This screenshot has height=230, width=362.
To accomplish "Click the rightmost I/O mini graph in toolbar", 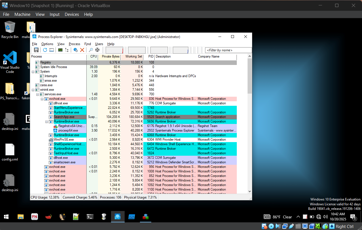I will coord(180,50).
